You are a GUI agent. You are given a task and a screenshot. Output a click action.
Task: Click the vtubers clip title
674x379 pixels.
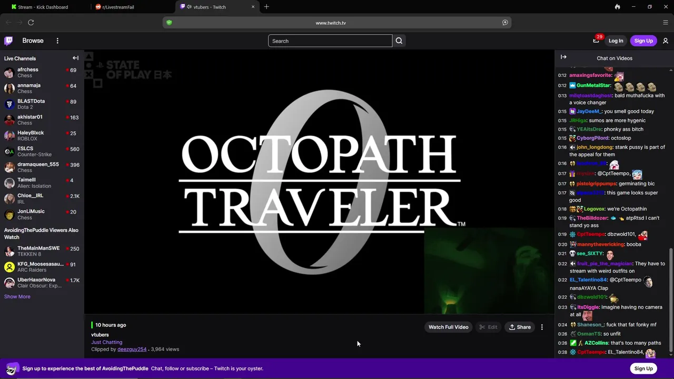coord(100,335)
